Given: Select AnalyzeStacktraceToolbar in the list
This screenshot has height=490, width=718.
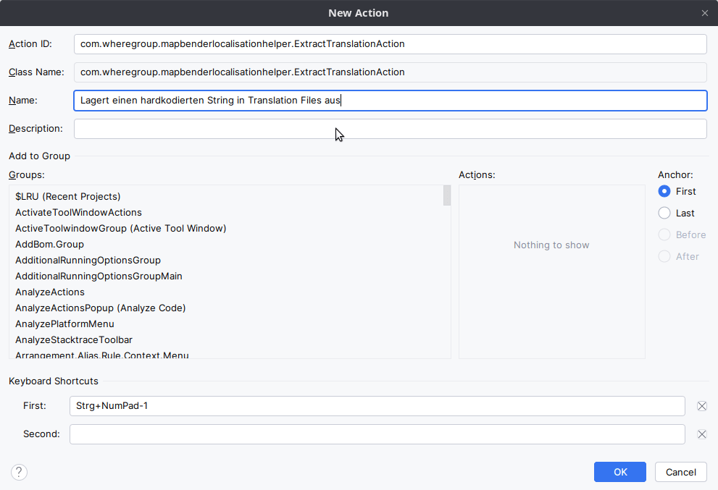Looking at the screenshot, I should (x=74, y=340).
